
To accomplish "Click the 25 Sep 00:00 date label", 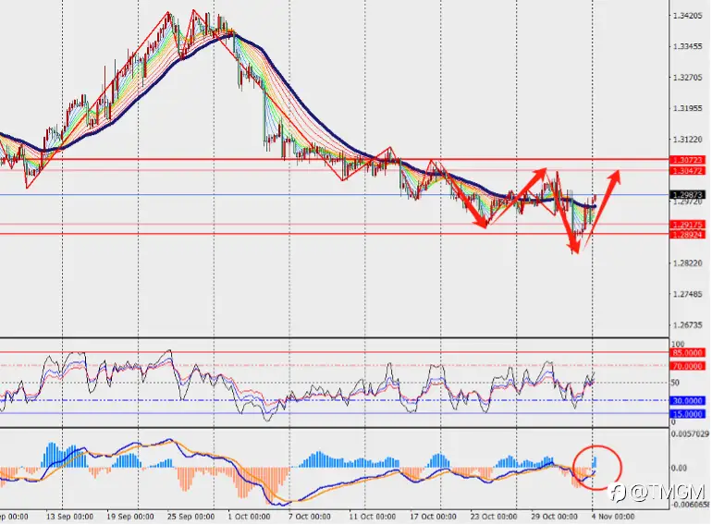I will [x=190, y=517].
